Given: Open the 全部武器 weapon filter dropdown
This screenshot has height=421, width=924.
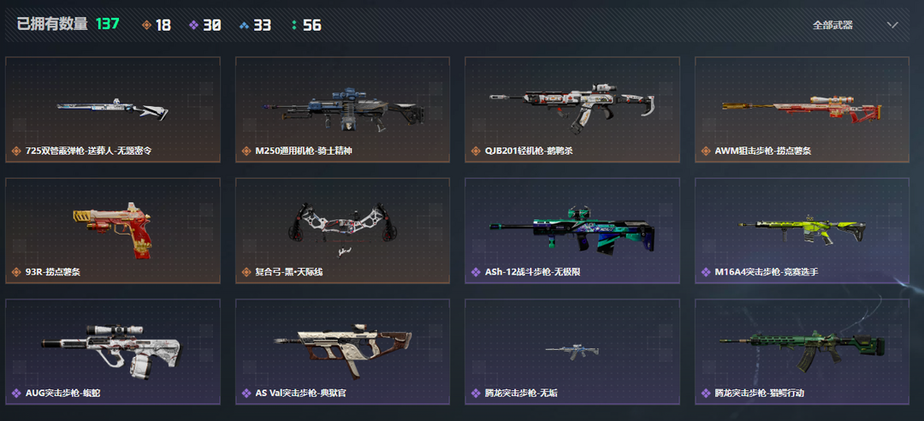Looking at the screenshot, I should tap(855, 25).
